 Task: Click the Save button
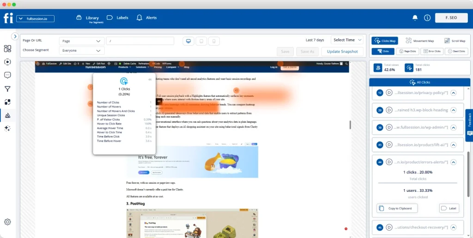pyautogui.click(x=285, y=52)
